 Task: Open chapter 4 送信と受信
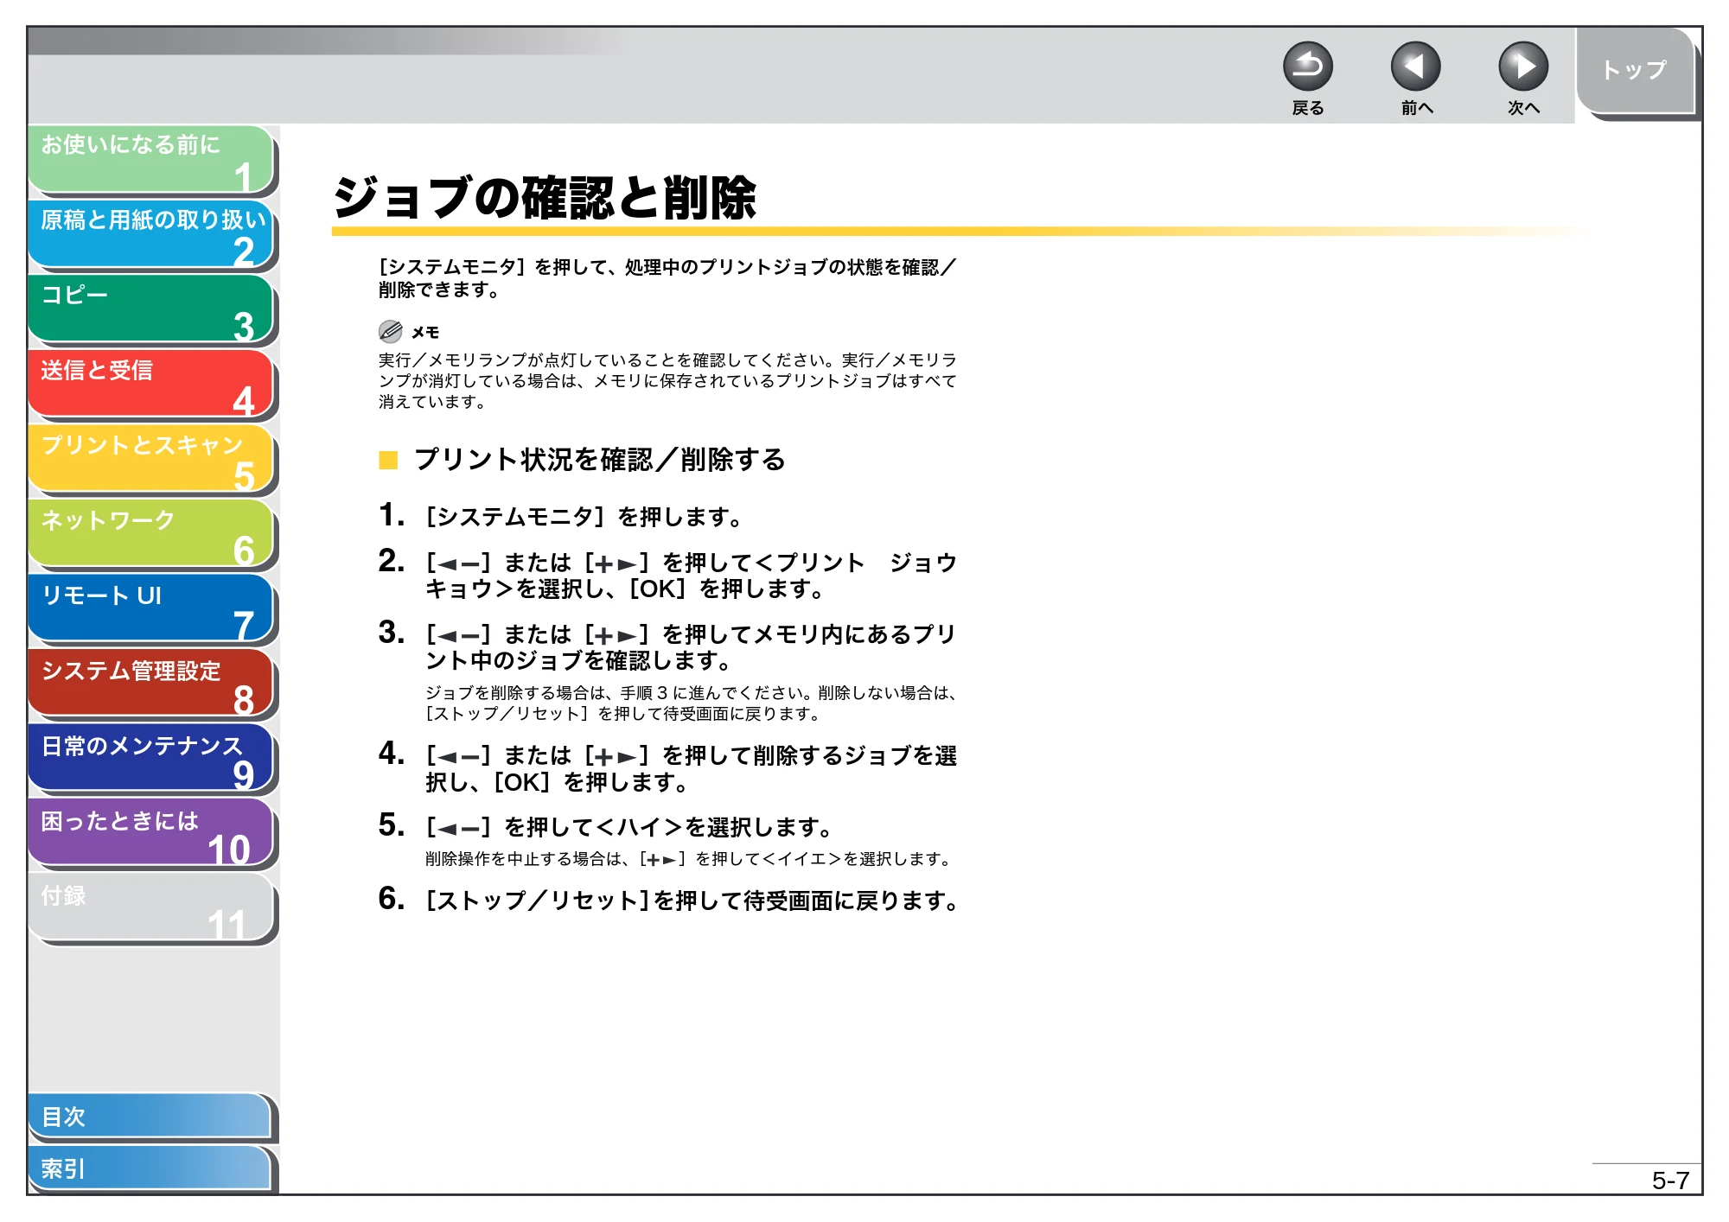(x=151, y=385)
